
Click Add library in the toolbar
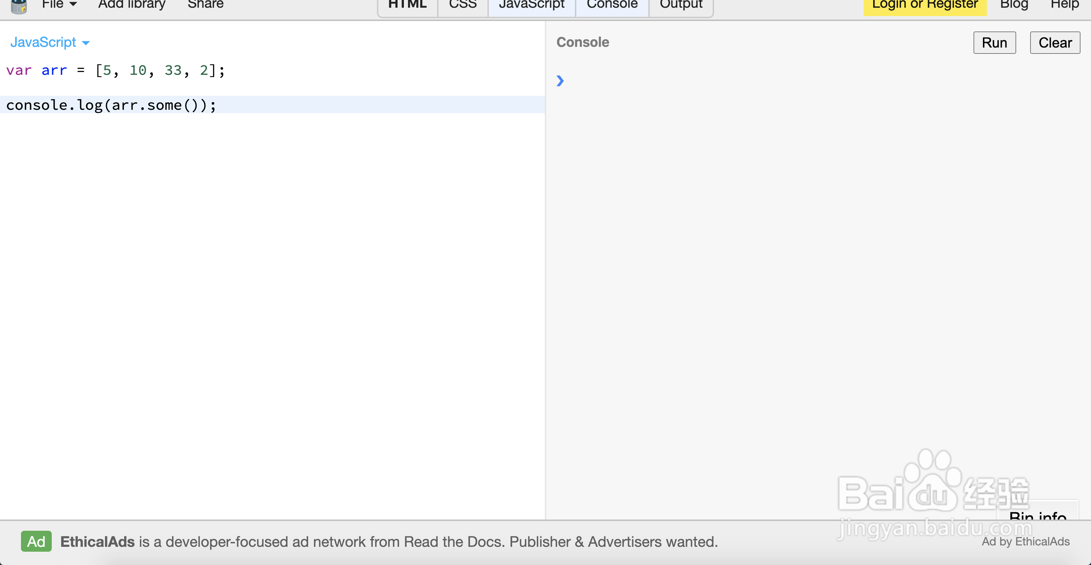point(131,4)
